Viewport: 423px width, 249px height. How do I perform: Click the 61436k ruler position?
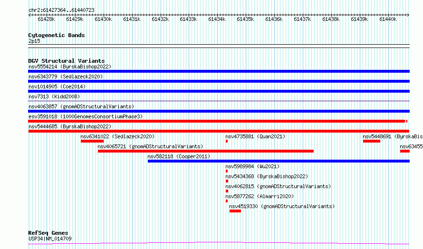[274, 19]
